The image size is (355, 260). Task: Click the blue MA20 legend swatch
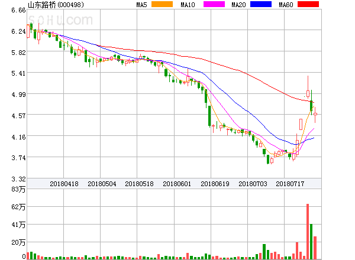coord(261,4)
